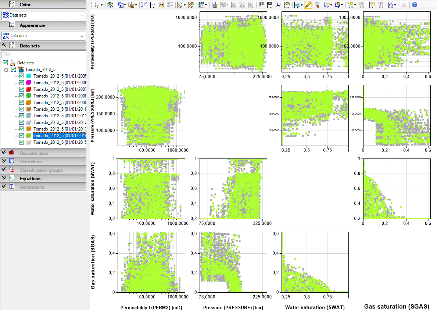Toggle checkbox for Tornado_2012_5 [01/01/2010

click(x=21, y=109)
